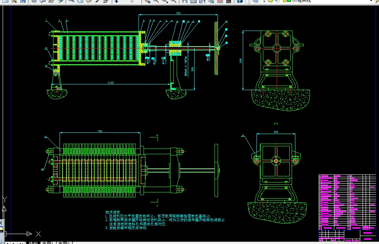The height and width of the screenshot is (244, 379).
Task: Open the Tool Palettes window icon
Action: coord(202,1)
